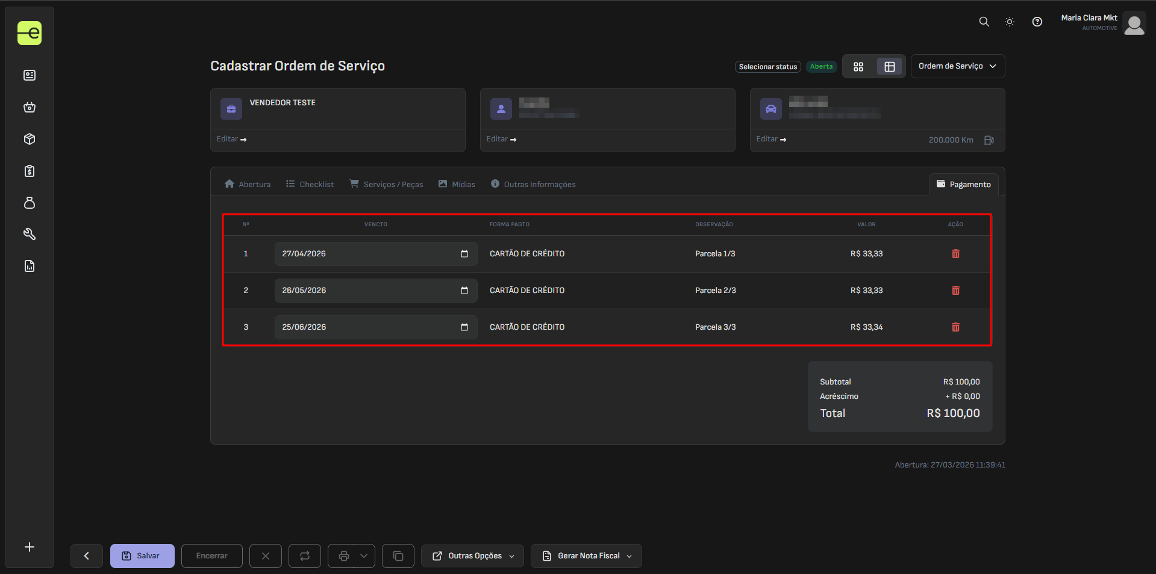Screen dimensions: 1156x574
Task: Open the help question mark icon
Action: pos(1037,22)
